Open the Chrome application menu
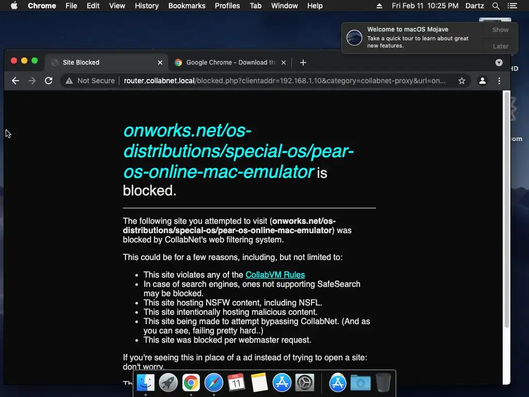The image size is (529, 397). click(x=42, y=6)
